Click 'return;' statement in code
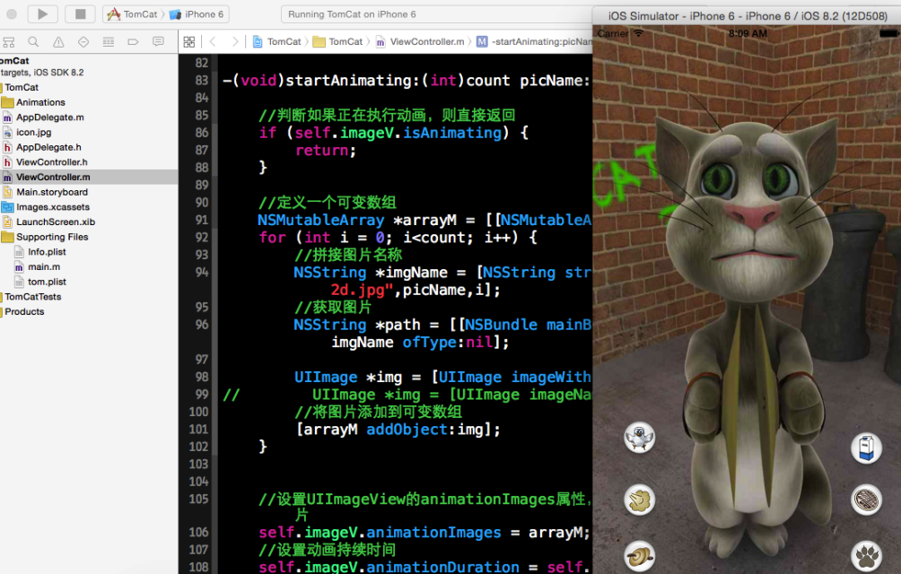901x574 pixels. [x=326, y=151]
